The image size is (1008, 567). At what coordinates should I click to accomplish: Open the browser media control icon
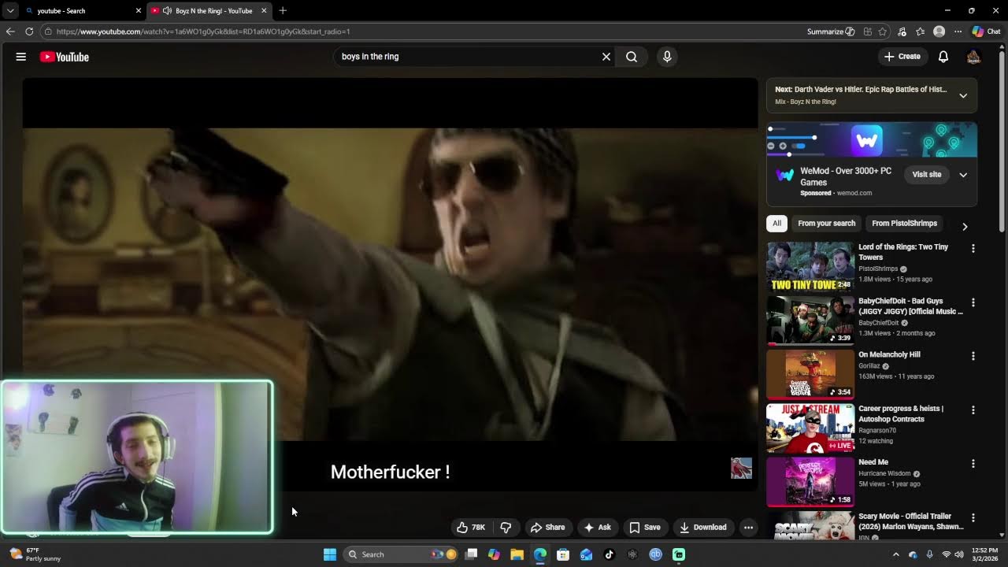(902, 31)
